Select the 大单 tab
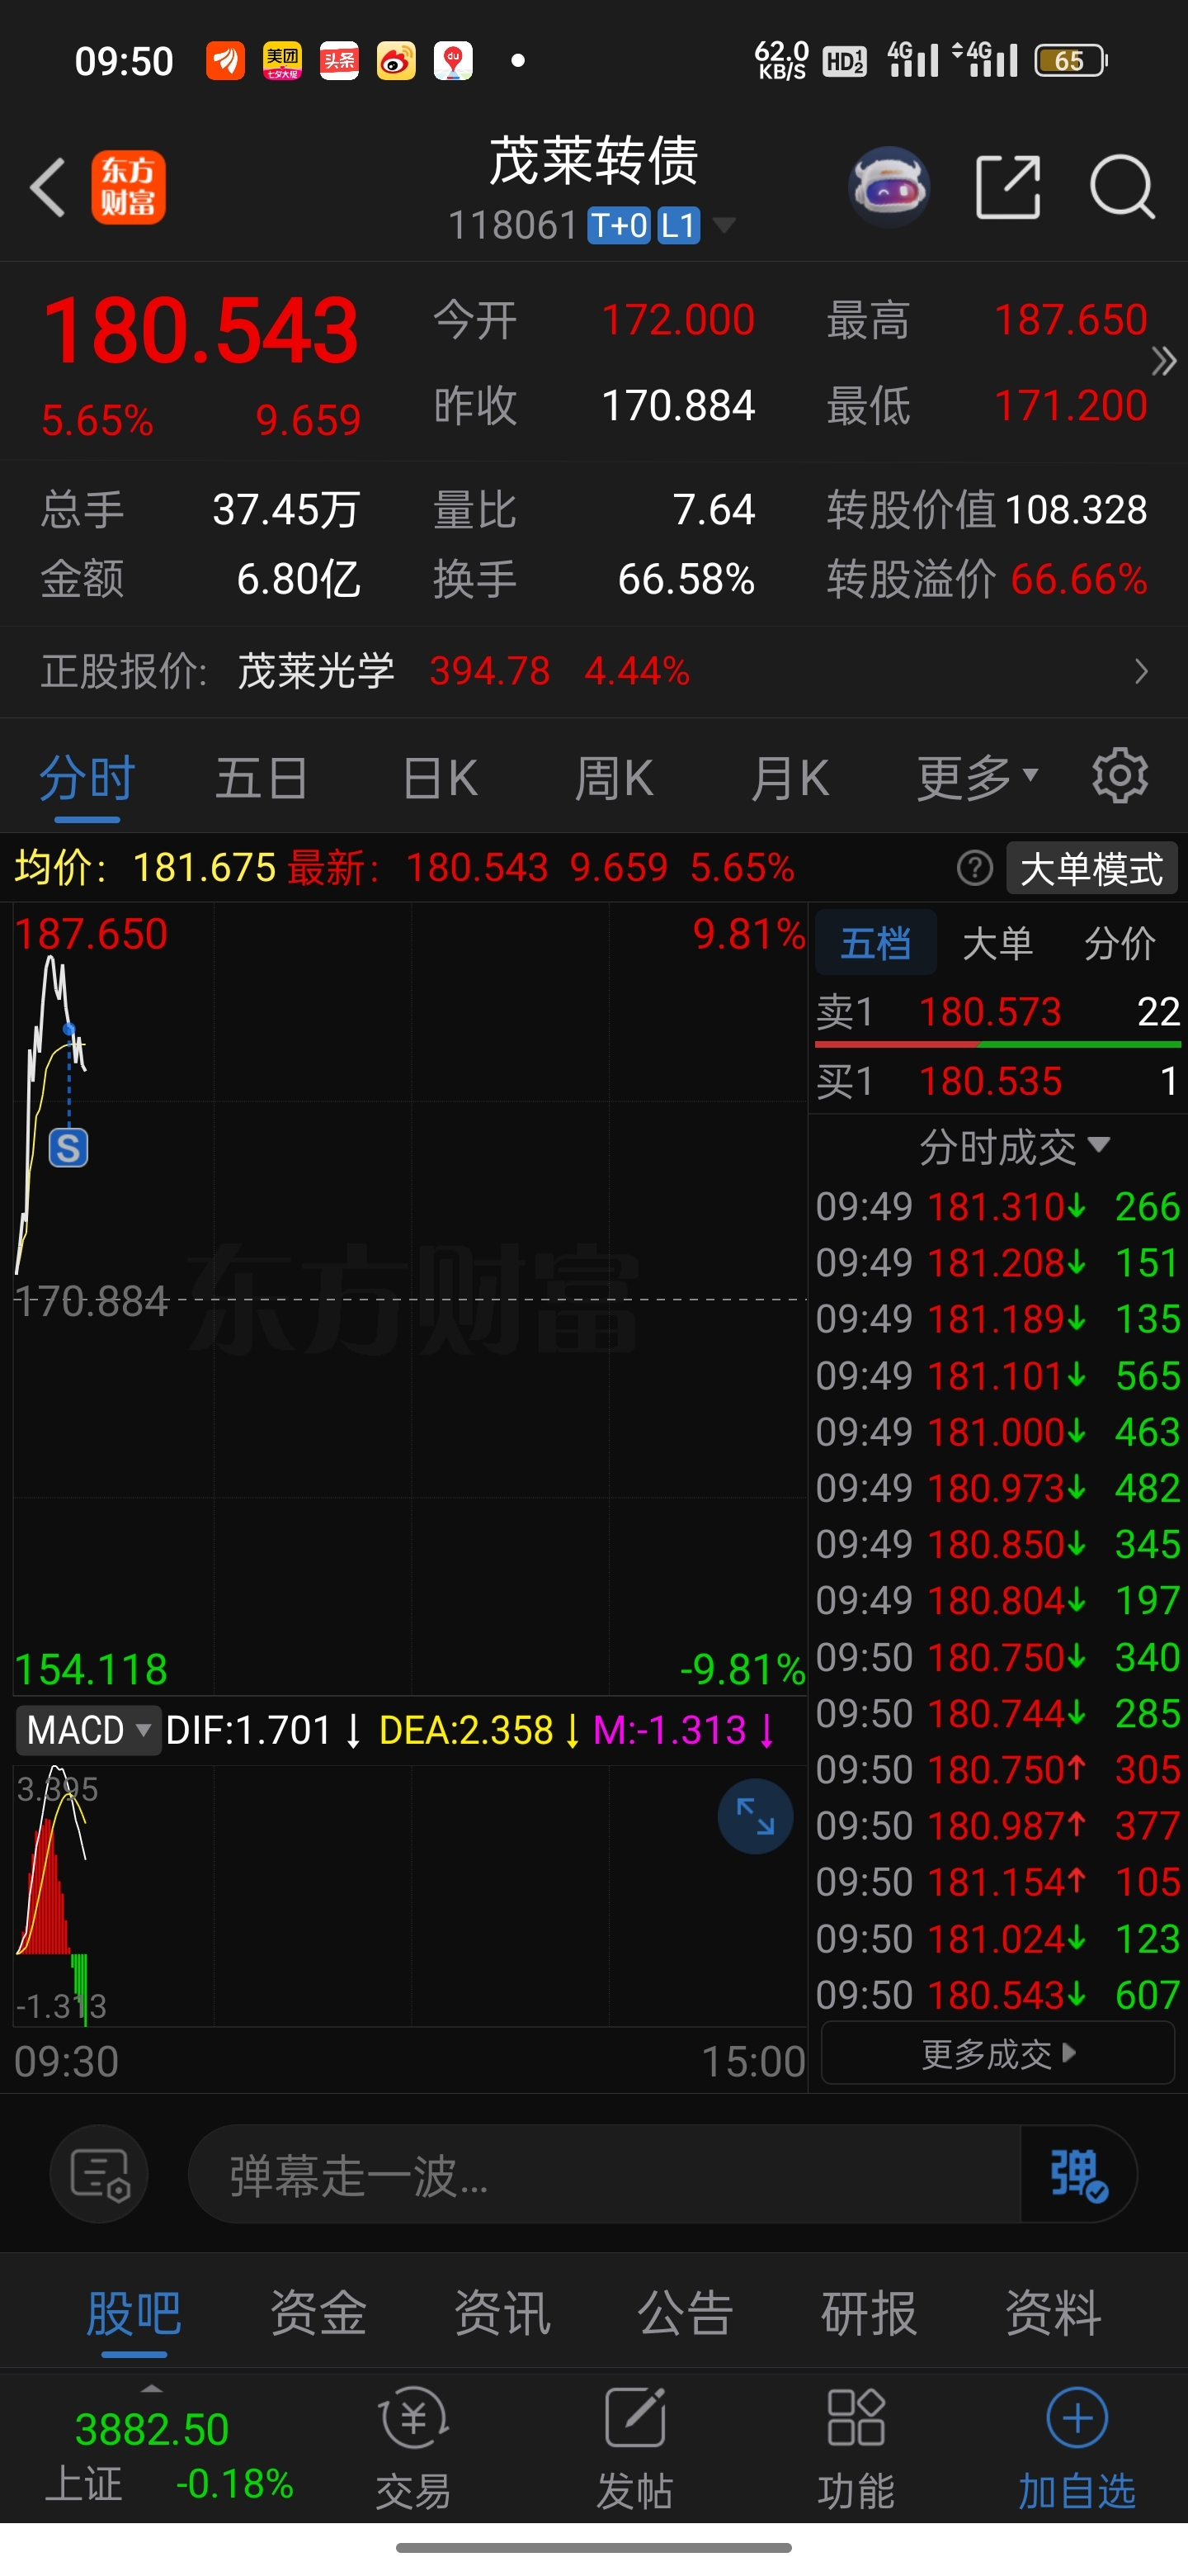 [x=997, y=942]
